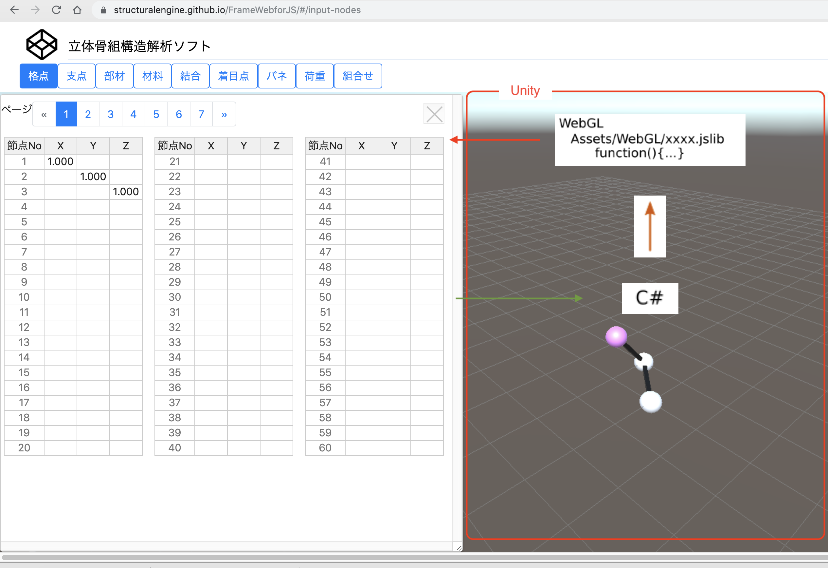Open the 支点 tab

(76, 76)
